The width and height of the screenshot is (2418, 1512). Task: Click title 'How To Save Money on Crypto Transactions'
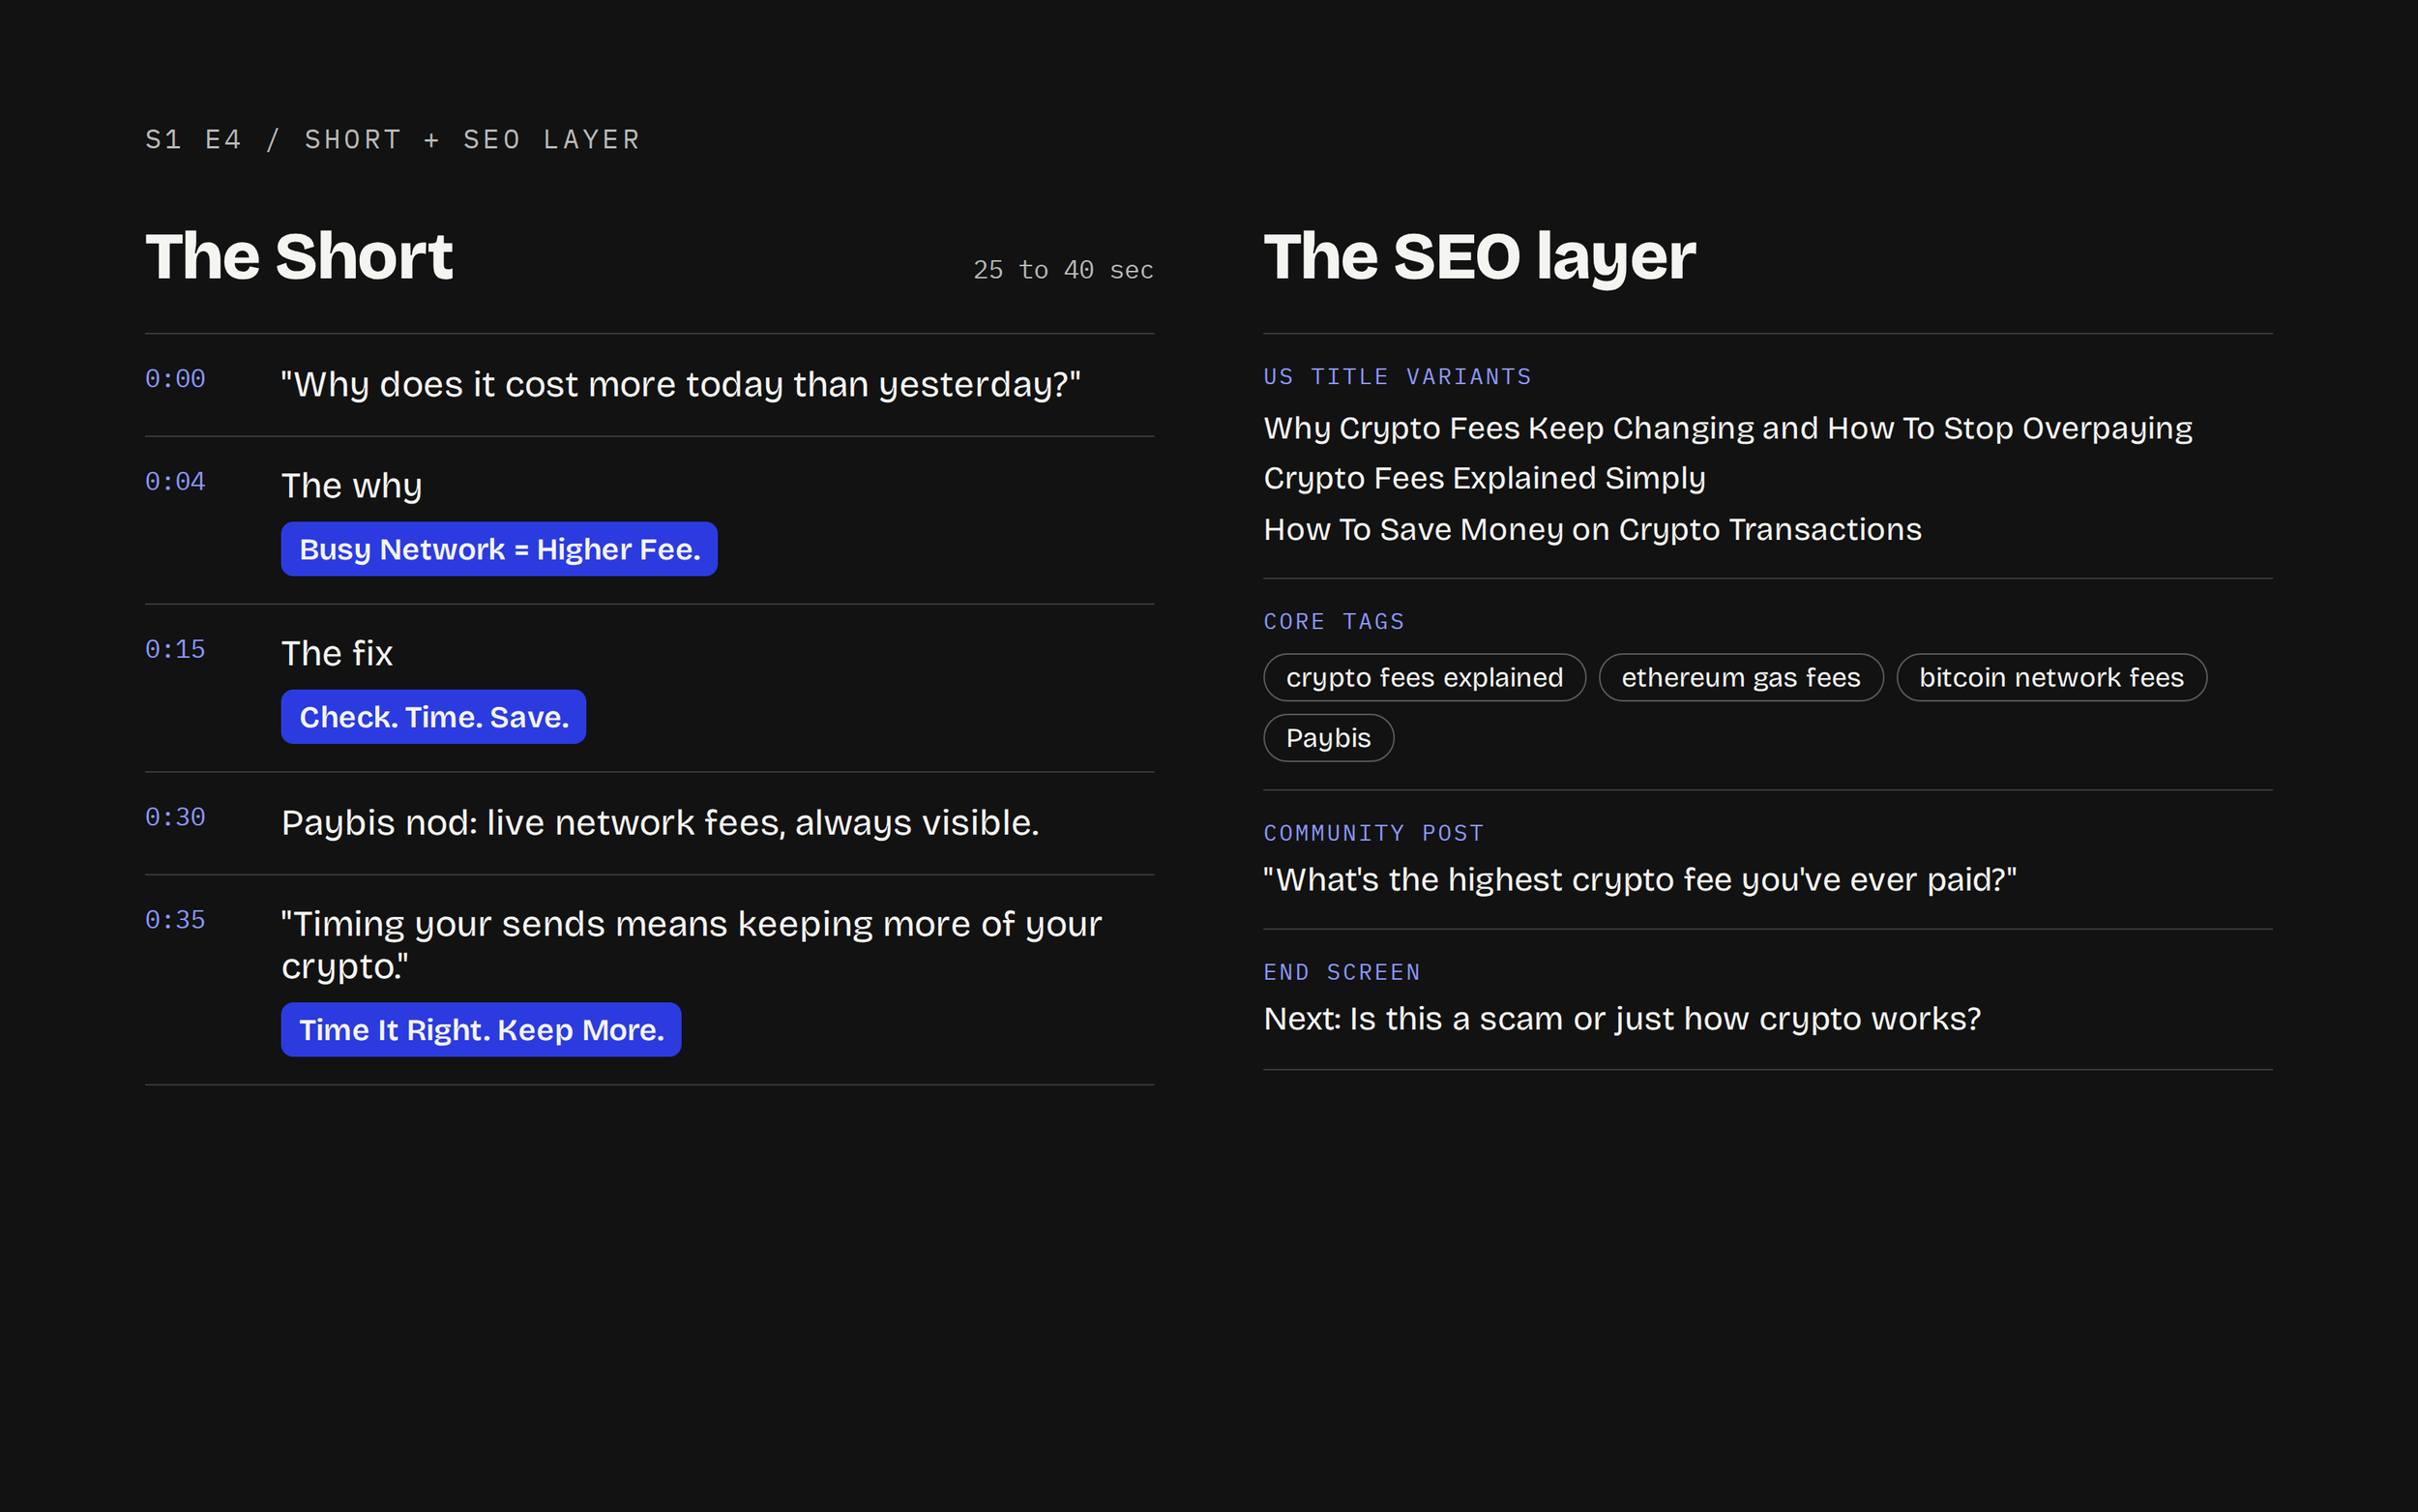pyautogui.click(x=1592, y=529)
